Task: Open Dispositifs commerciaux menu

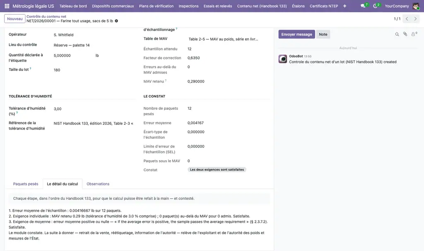Action: (x=113, y=6)
